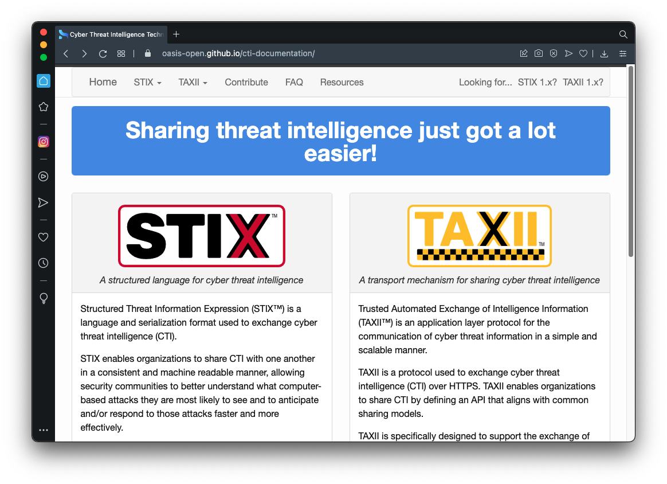Image resolution: width=667 pixels, height=484 pixels.
Task: Open the Flow sidebar arrow icon
Action: coord(43,202)
